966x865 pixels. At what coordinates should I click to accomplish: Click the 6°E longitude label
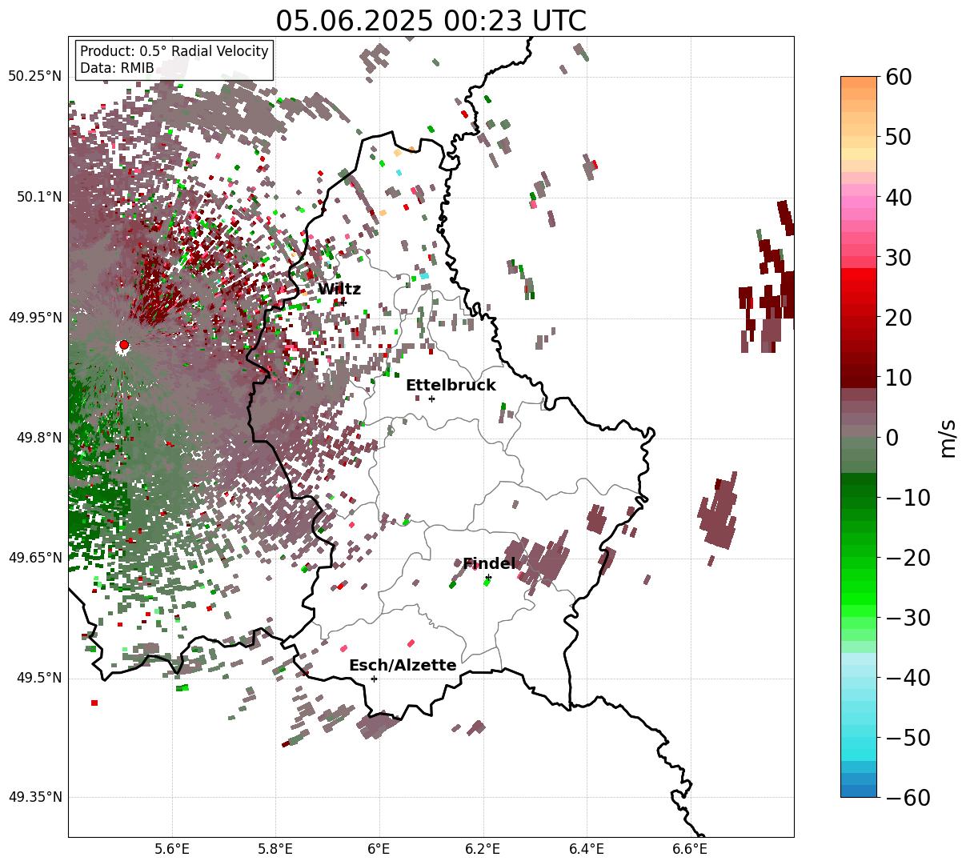(379, 849)
